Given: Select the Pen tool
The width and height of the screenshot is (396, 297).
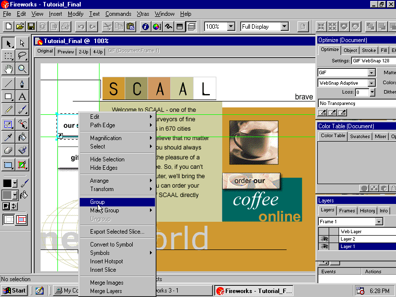Looking at the screenshot, I should pyautogui.click(x=22, y=83).
